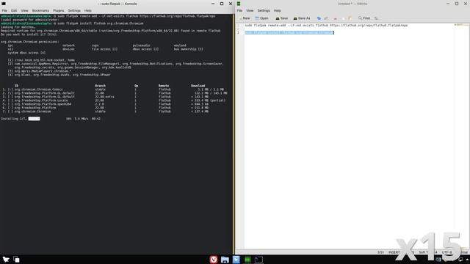This screenshot has height=264, width=470.
Task: Click the UTF-8 encoding in KWrite status bar
Action: pyautogui.click(x=446, y=252)
